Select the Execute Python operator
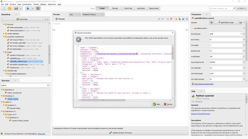248x139 pixels. click(15, 108)
